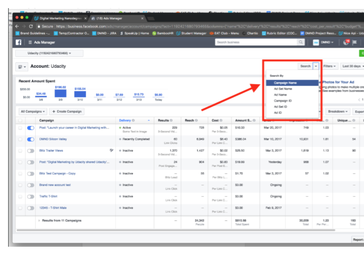Screen dimensions: 364x273
Task: Open the Ads Manager hamburger menu
Action: (29, 42)
